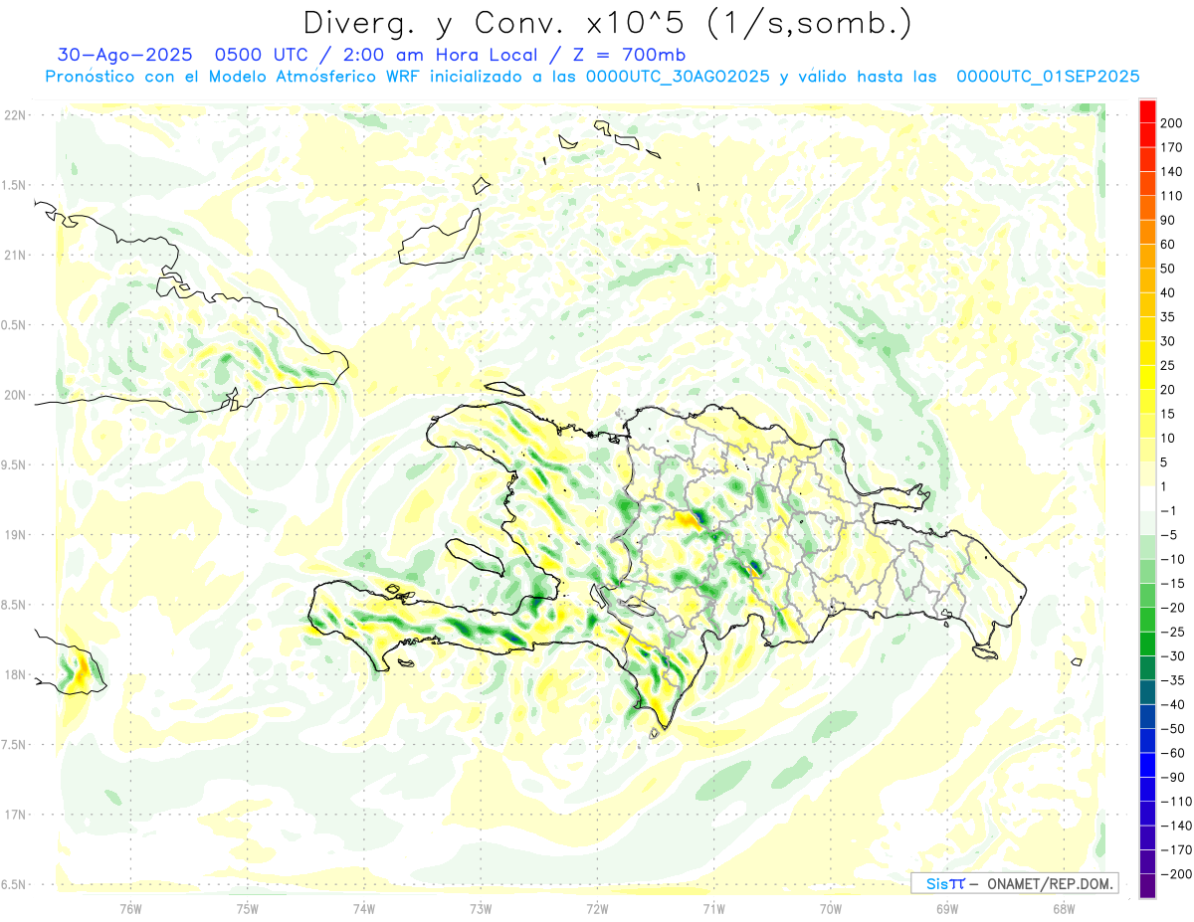The height and width of the screenshot is (922, 1194).
Task: Click the color bar value '-40'
Action: (x=1172, y=704)
